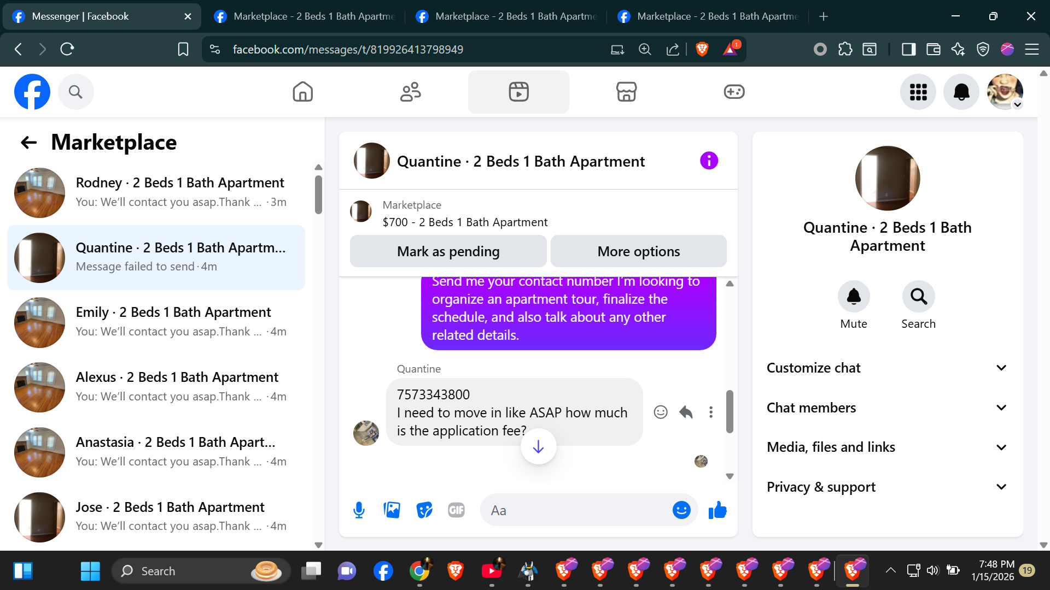Send a thumbs-up like

[x=717, y=510]
